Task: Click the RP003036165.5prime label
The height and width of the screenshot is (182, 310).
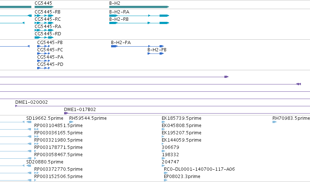Action: [58, 133]
